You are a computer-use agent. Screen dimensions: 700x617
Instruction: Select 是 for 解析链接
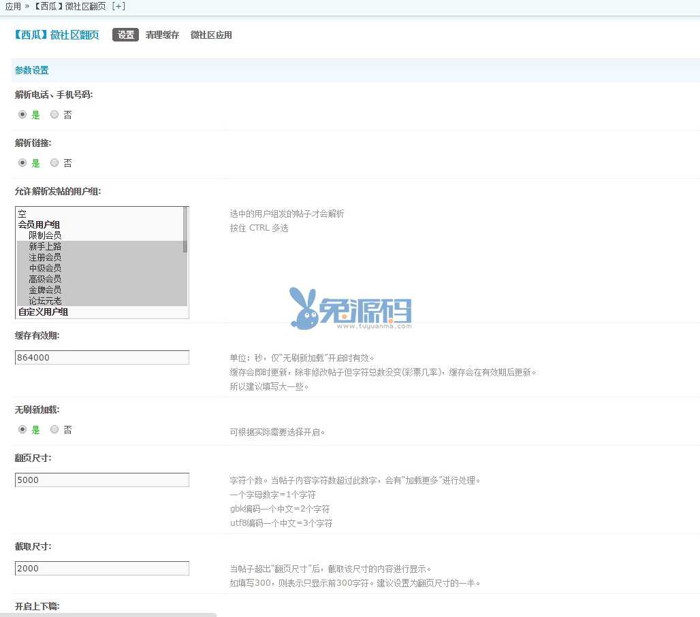coord(22,163)
